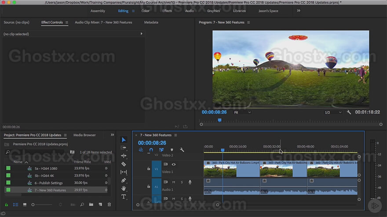
Task: Show overflow workspaces chevron
Action: pos(299,11)
